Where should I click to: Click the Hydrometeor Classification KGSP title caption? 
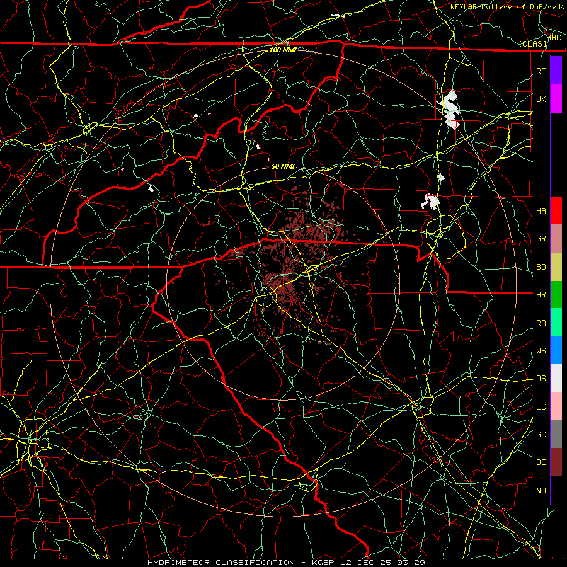tap(286, 563)
